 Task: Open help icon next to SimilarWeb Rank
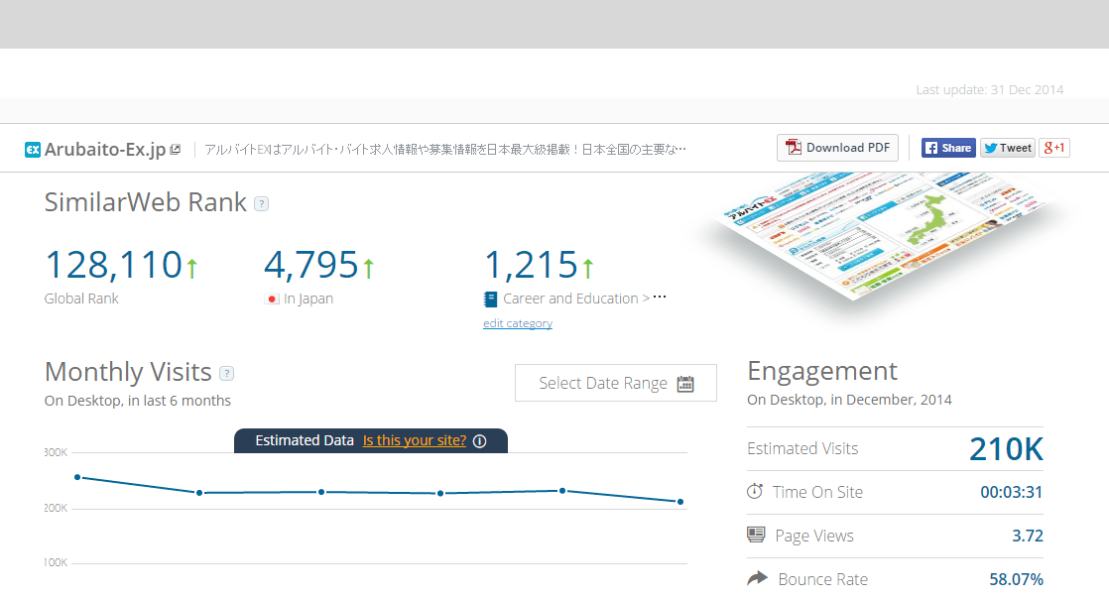pyautogui.click(x=261, y=204)
